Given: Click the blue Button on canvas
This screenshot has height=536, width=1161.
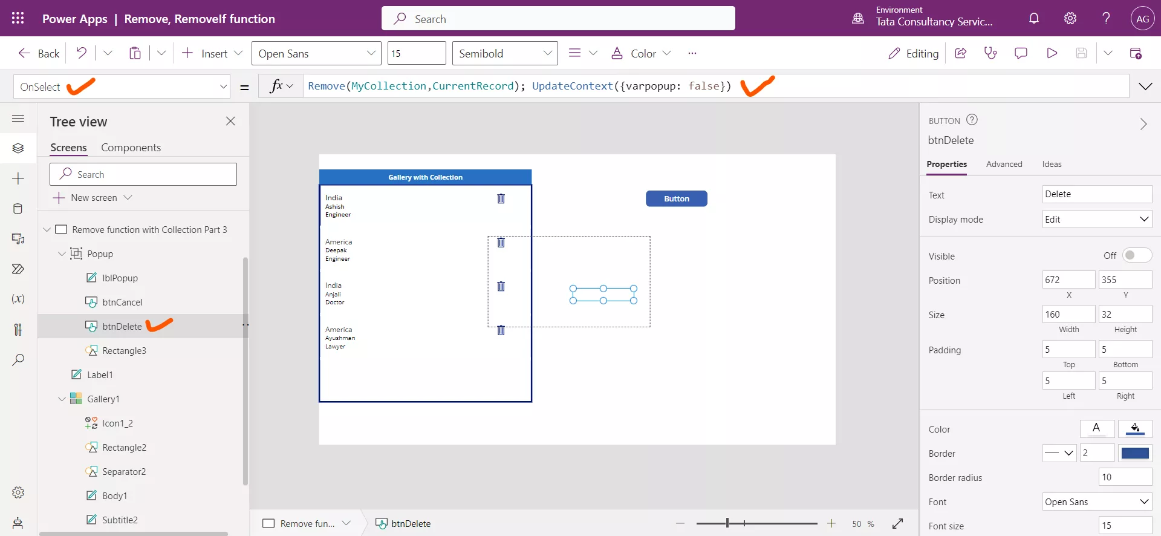Looking at the screenshot, I should pyautogui.click(x=676, y=198).
